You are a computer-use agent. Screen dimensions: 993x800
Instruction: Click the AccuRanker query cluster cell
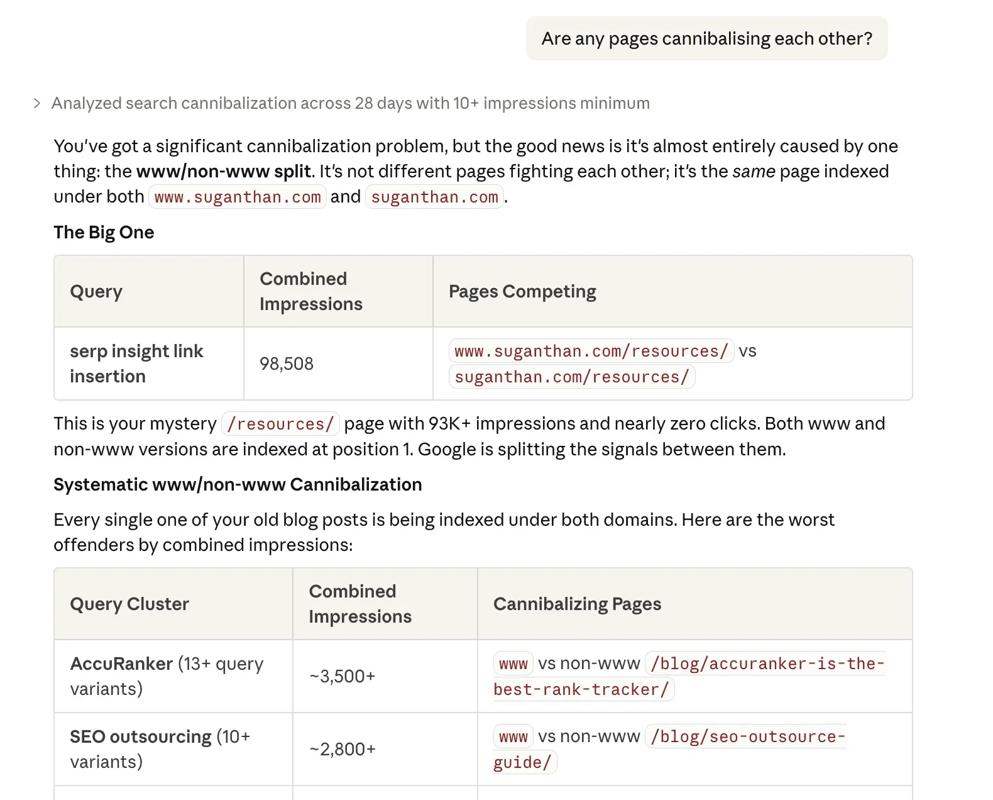pyautogui.click(x=167, y=675)
